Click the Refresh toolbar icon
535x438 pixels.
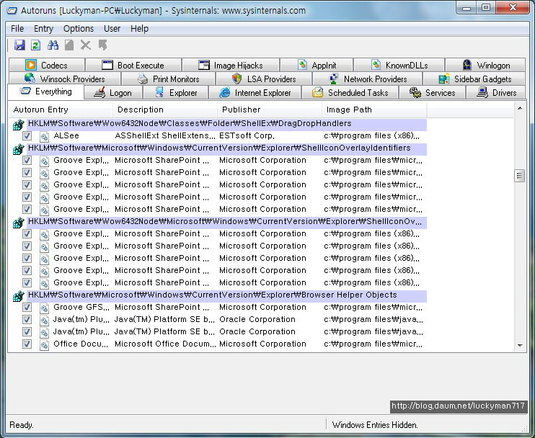coord(36,45)
